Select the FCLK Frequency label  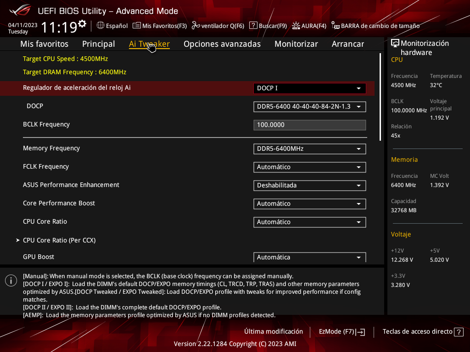pos(46,166)
